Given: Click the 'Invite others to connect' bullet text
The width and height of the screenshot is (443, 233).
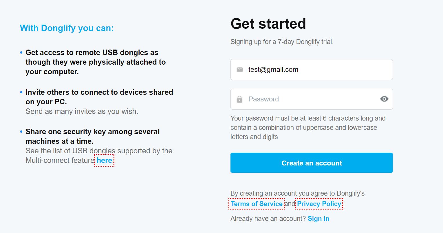Looking at the screenshot, I should [99, 97].
